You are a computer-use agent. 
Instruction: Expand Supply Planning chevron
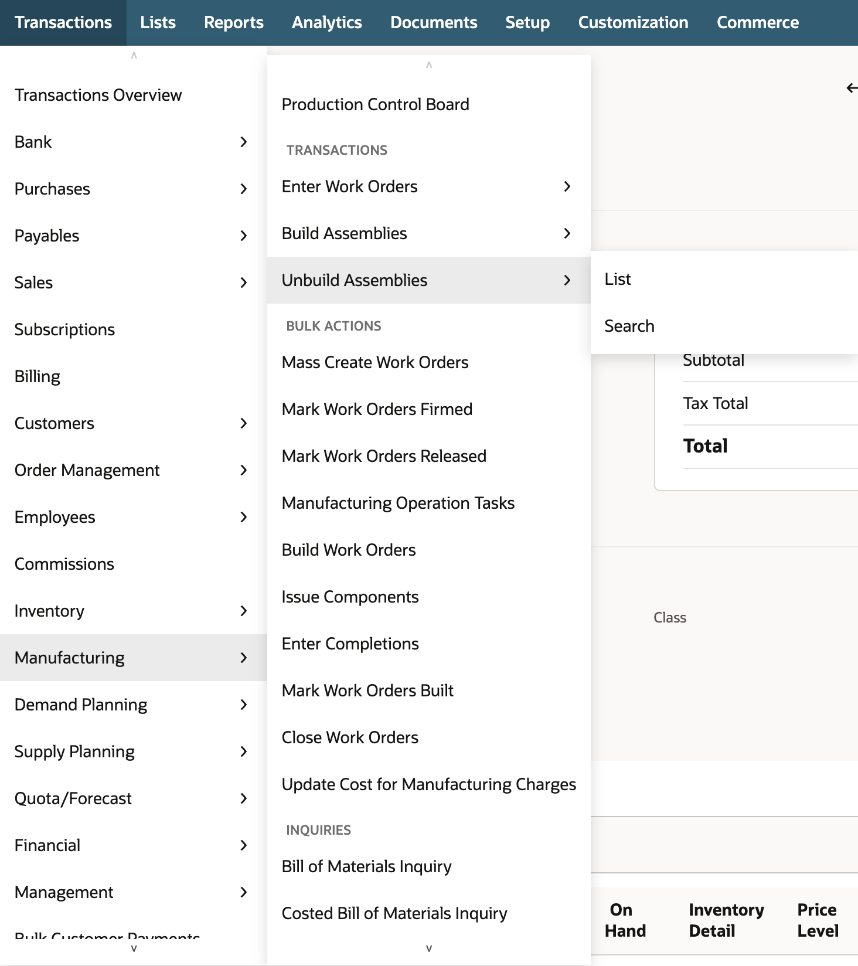[x=244, y=751]
